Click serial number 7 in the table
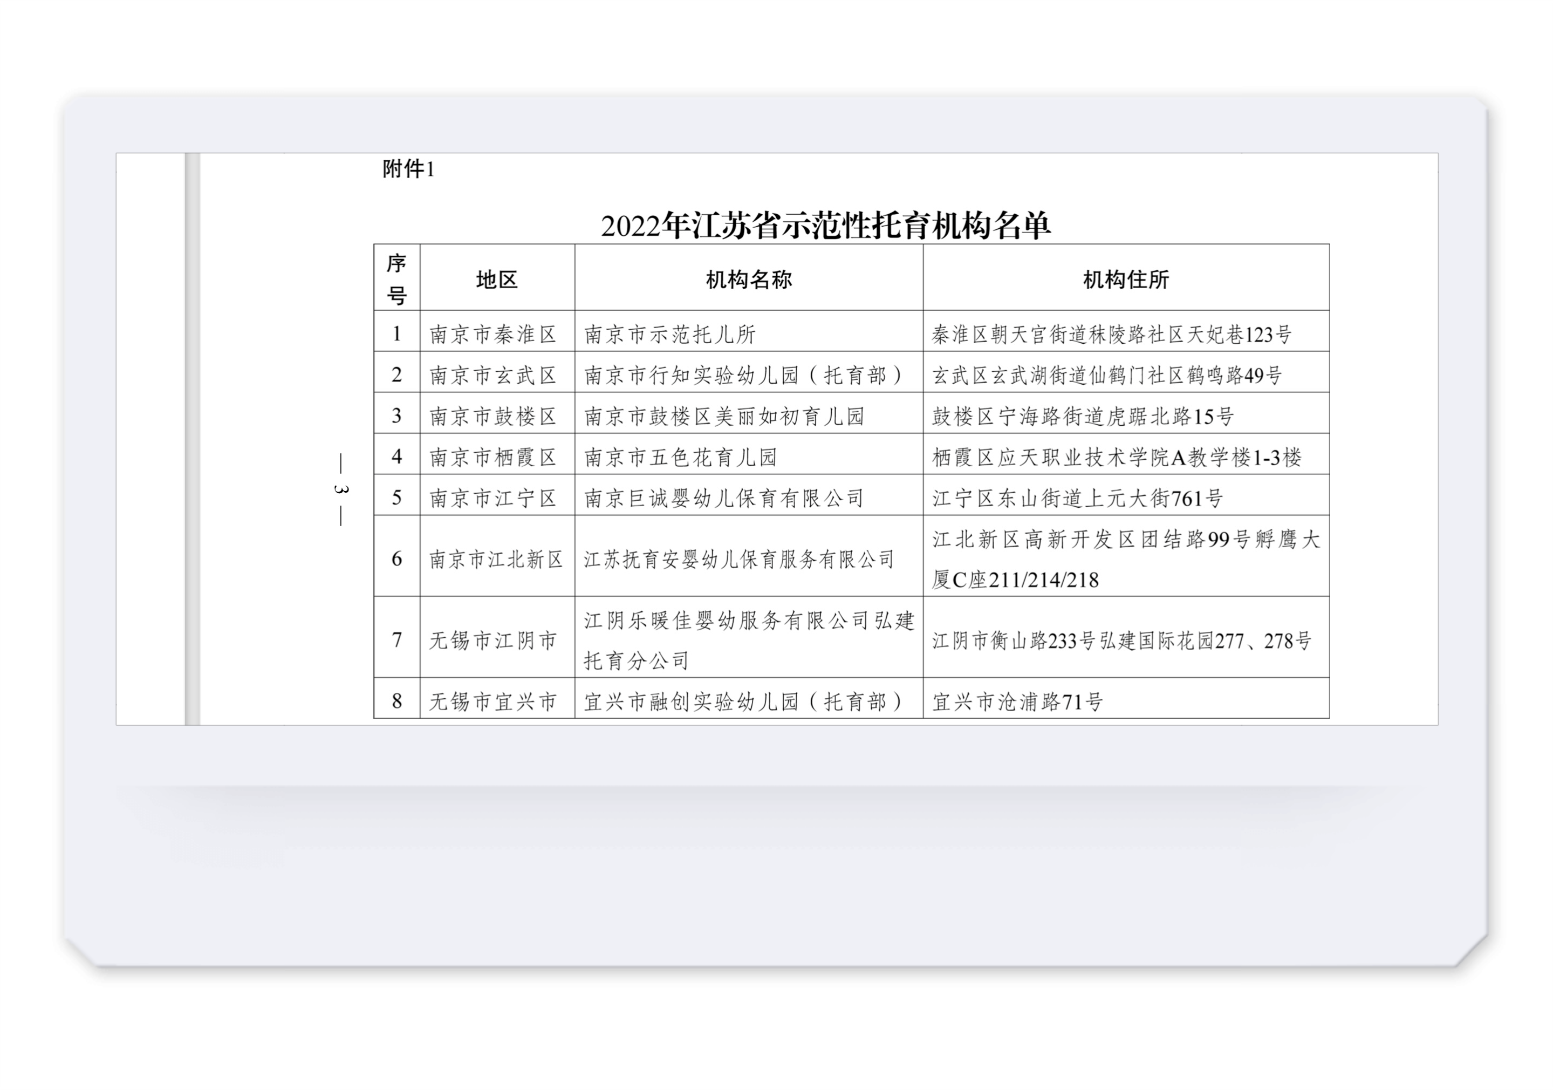Image resolution: width=1553 pixels, height=1090 pixels. pyautogui.click(x=397, y=639)
